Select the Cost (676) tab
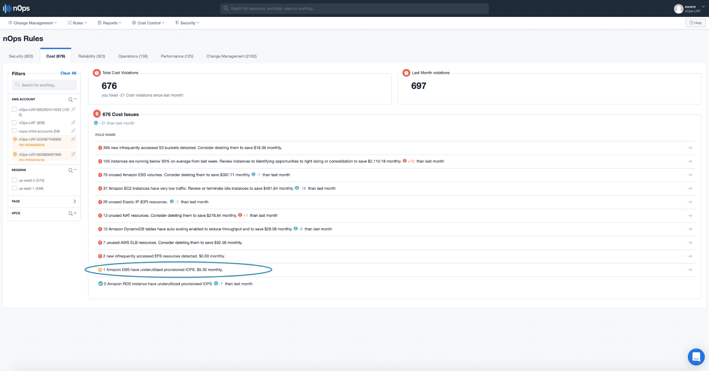This screenshot has height=371, width=709. pyautogui.click(x=56, y=56)
